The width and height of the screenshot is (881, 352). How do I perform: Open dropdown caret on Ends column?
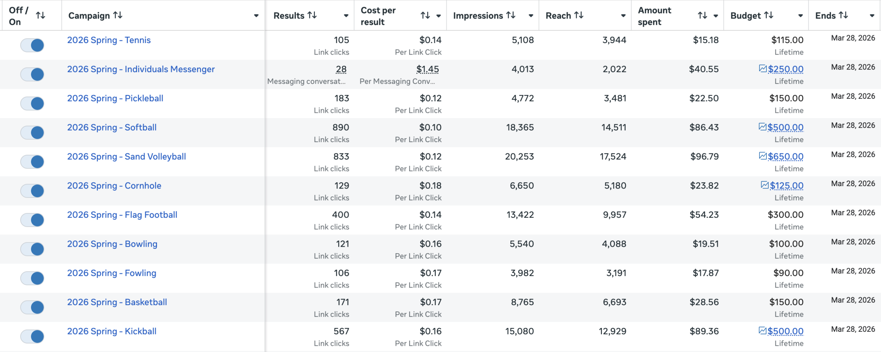point(872,15)
